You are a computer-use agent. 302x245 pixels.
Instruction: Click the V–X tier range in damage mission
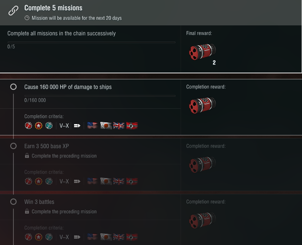[x=64, y=125]
